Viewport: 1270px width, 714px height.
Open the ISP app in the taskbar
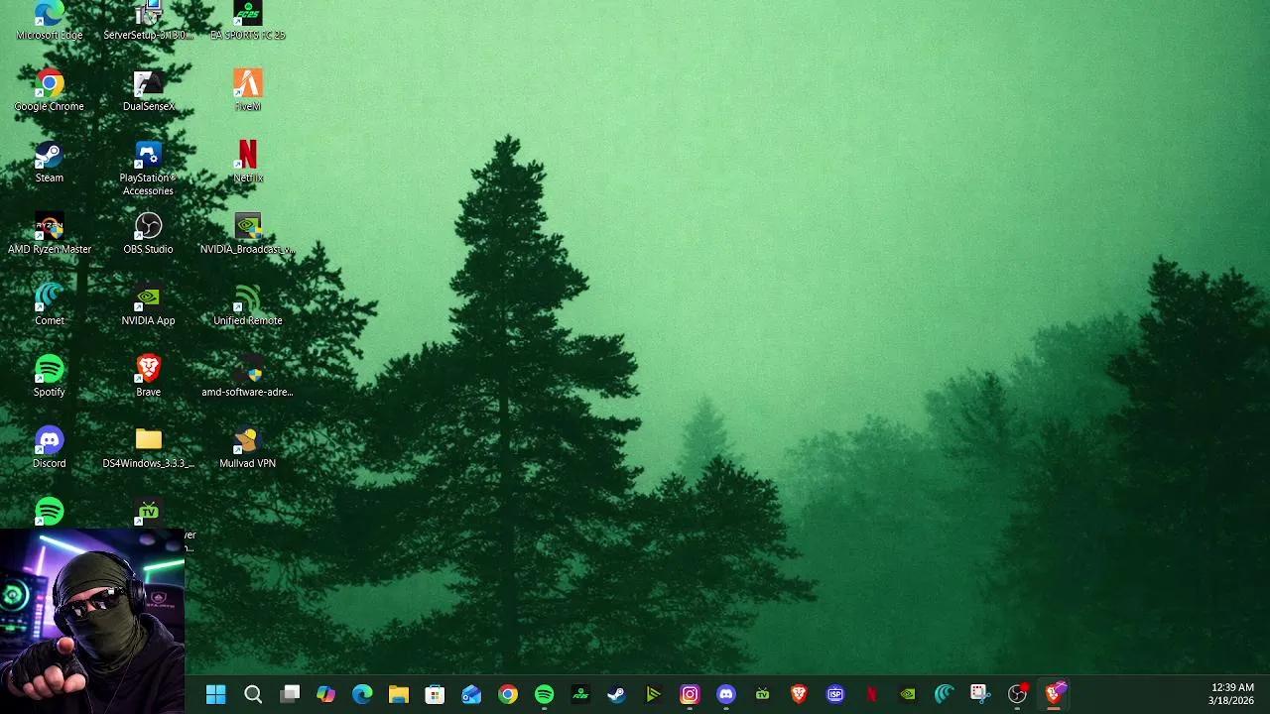[x=835, y=694]
